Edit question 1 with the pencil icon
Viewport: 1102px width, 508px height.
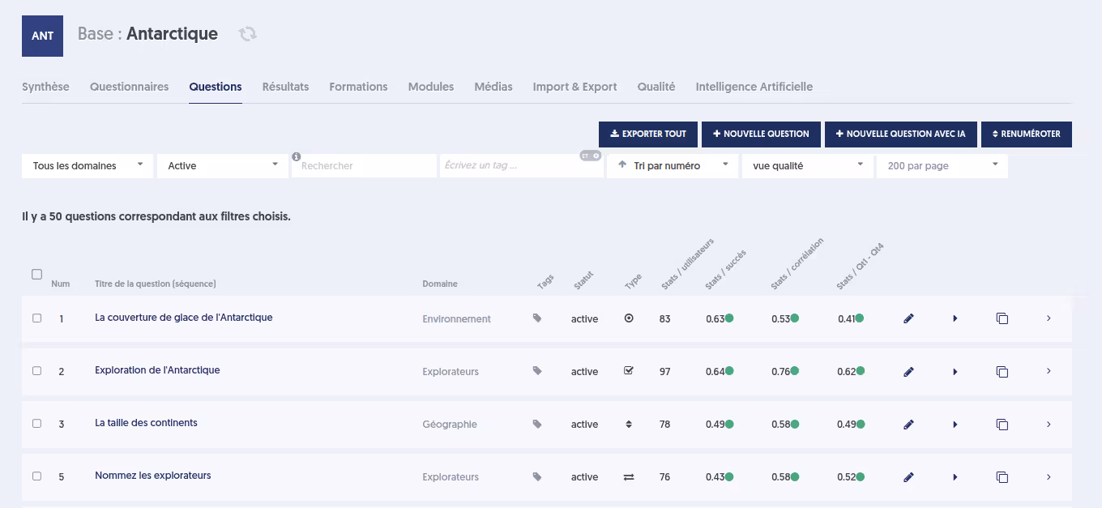908,318
